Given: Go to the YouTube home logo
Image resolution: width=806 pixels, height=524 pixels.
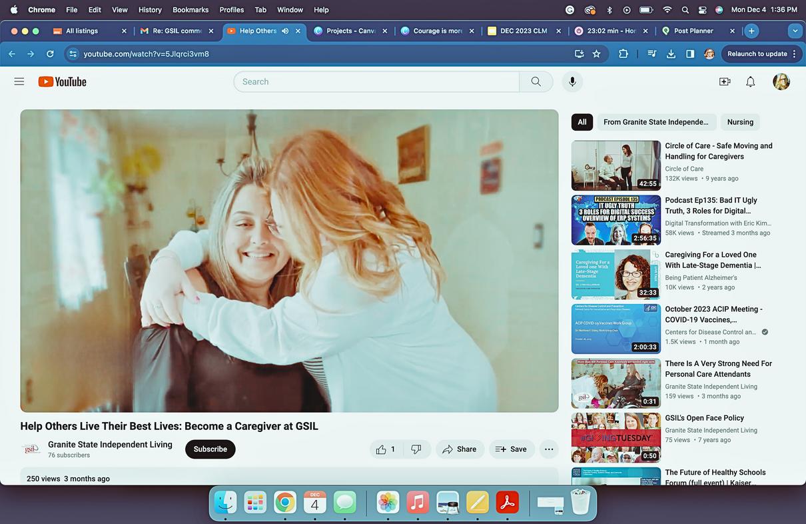Looking at the screenshot, I should pyautogui.click(x=62, y=81).
